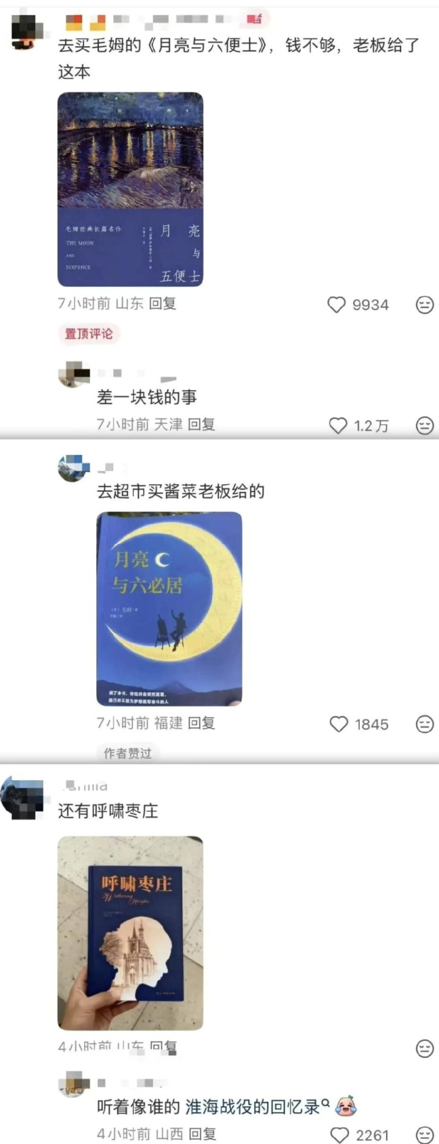Like the 差一块钱的事 reply

click(x=338, y=425)
